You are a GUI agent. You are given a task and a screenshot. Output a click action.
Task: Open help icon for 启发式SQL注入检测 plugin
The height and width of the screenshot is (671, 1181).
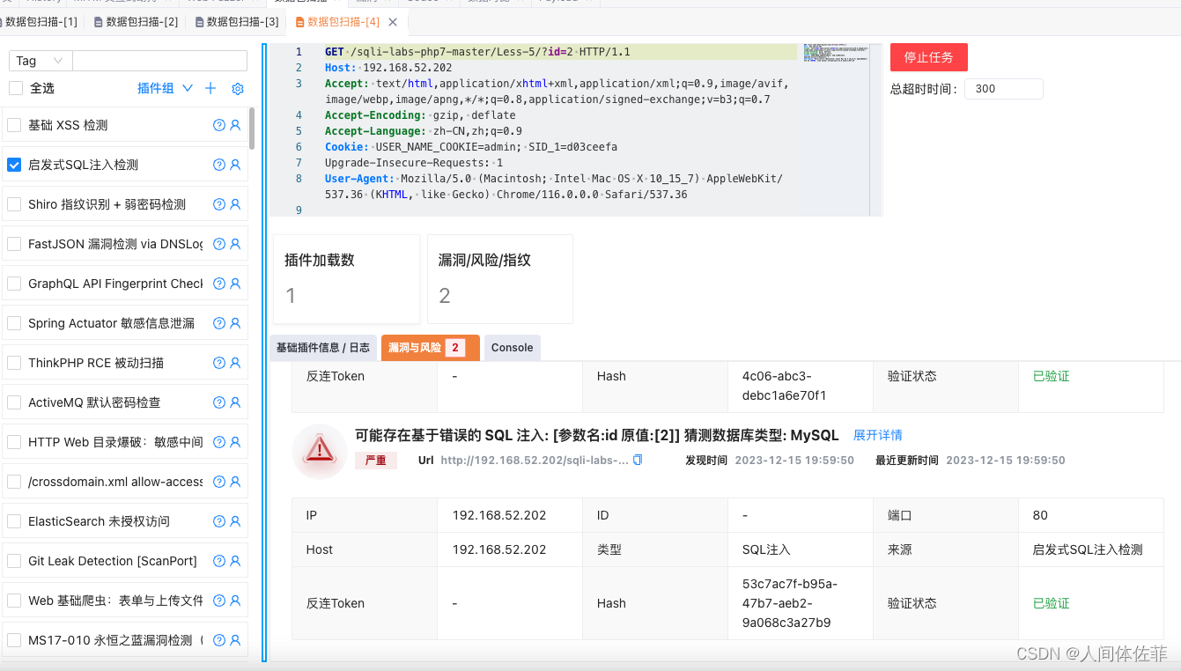(219, 165)
